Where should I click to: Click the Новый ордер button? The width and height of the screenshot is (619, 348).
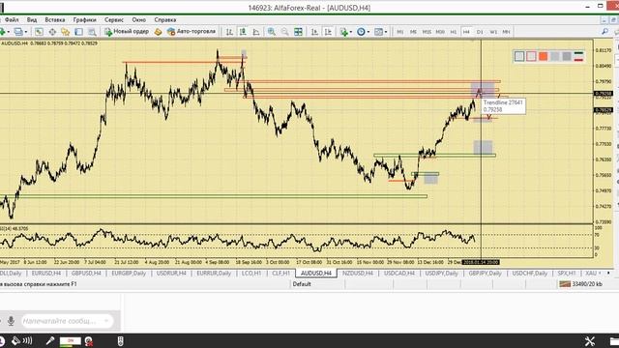click(x=127, y=32)
